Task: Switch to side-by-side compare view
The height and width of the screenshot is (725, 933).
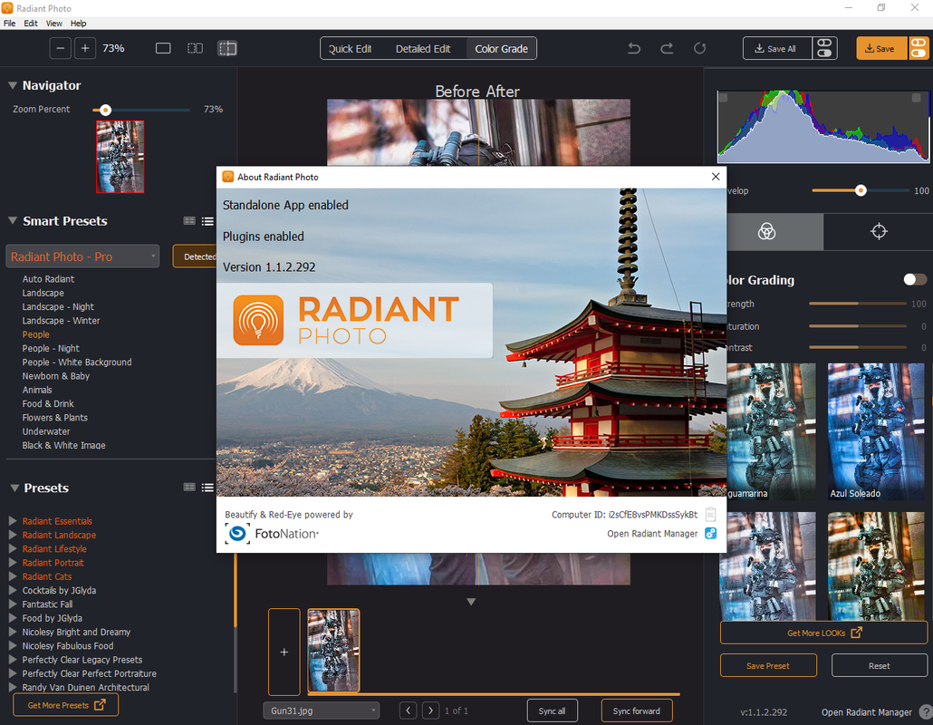Action: click(x=195, y=48)
